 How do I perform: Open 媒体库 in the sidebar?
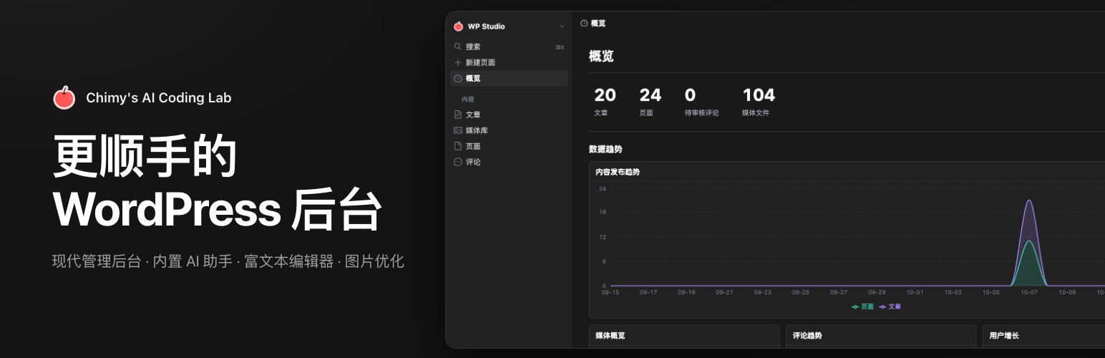click(509, 130)
